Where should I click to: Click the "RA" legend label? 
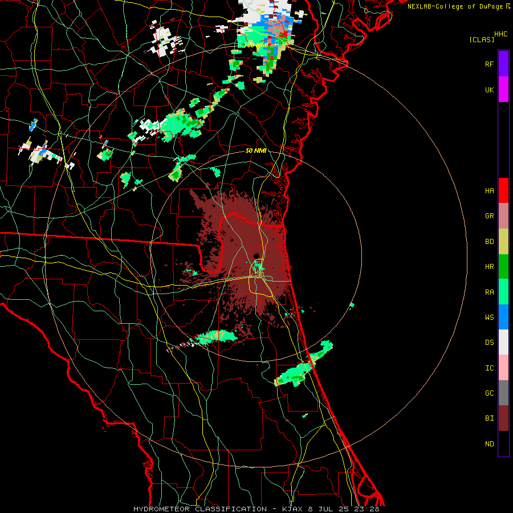489,292
